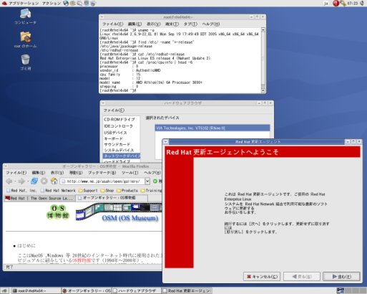Open the コンピュータ desktop icon
This screenshot has width=367, height=294.
[x=25, y=16]
